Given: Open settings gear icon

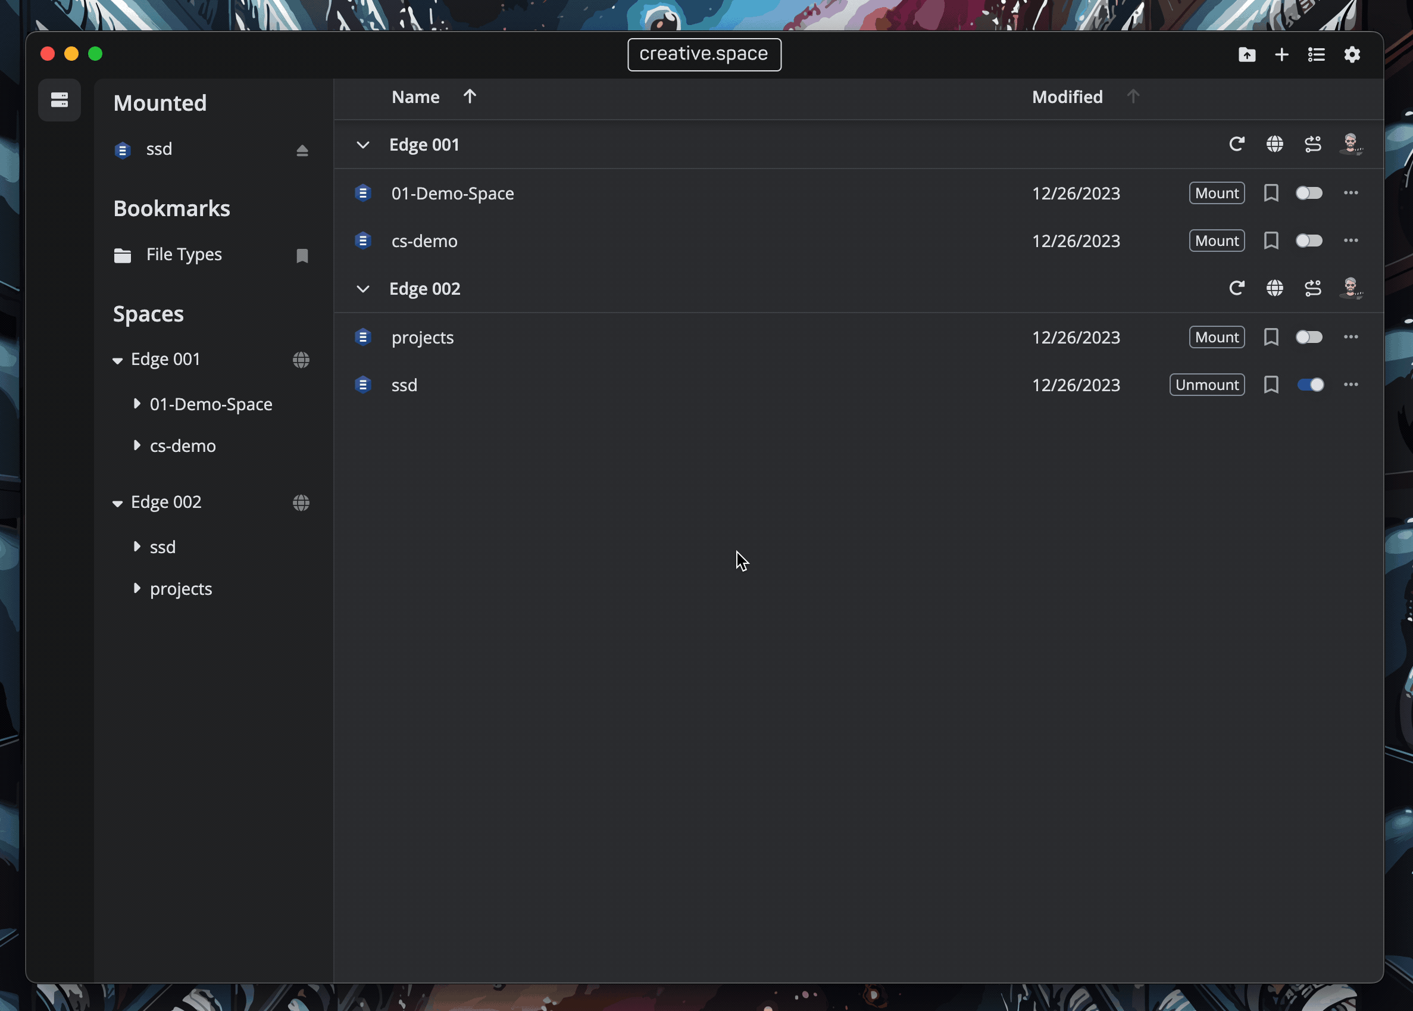Looking at the screenshot, I should 1352,55.
